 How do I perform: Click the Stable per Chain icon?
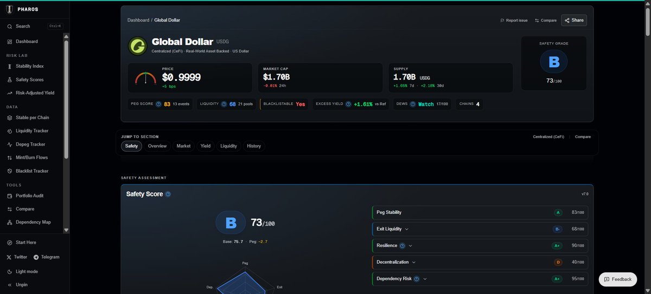tap(10, 117)
